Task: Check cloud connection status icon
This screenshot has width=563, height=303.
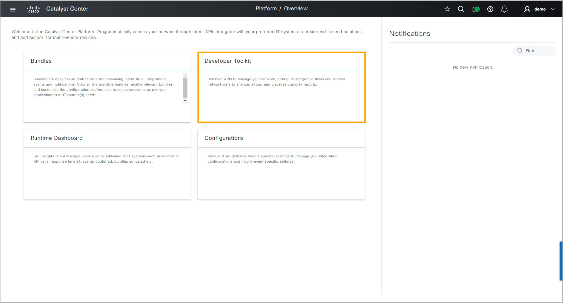Action: point(476,9)
